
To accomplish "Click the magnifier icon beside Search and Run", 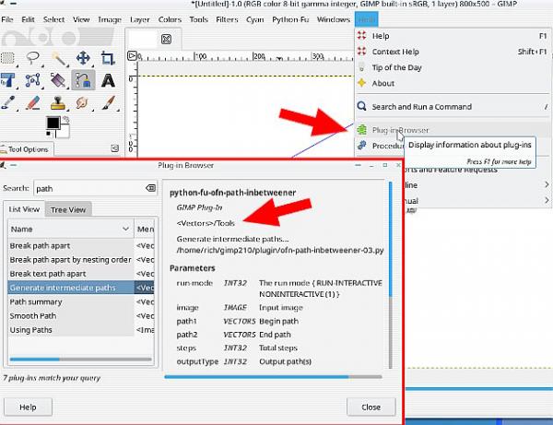I will [362, 106].
